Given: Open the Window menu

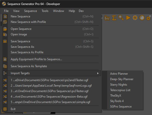Looking at the screenshot, I should click(59, 11).
